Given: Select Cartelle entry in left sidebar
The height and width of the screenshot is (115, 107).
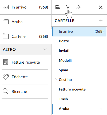Looking at the screenshot, I should coord(26,36).
